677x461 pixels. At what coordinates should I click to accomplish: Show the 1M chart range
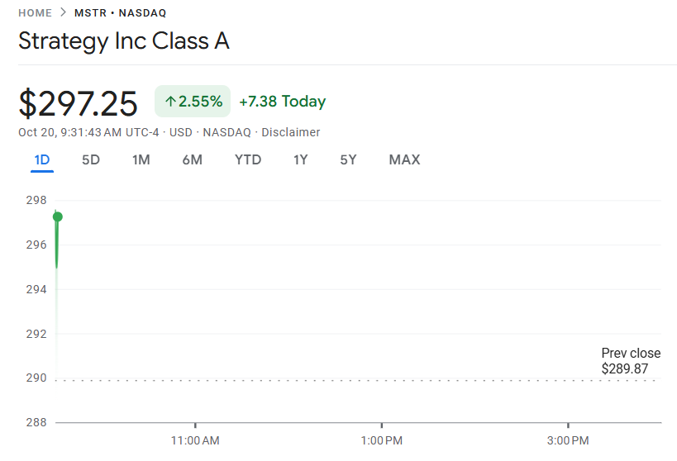coord(141,159)
